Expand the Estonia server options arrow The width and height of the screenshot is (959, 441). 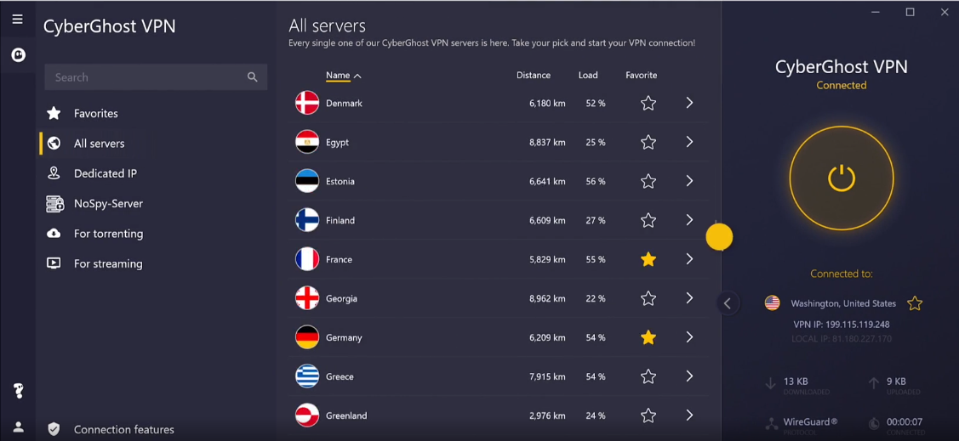(x=689, y=181)
